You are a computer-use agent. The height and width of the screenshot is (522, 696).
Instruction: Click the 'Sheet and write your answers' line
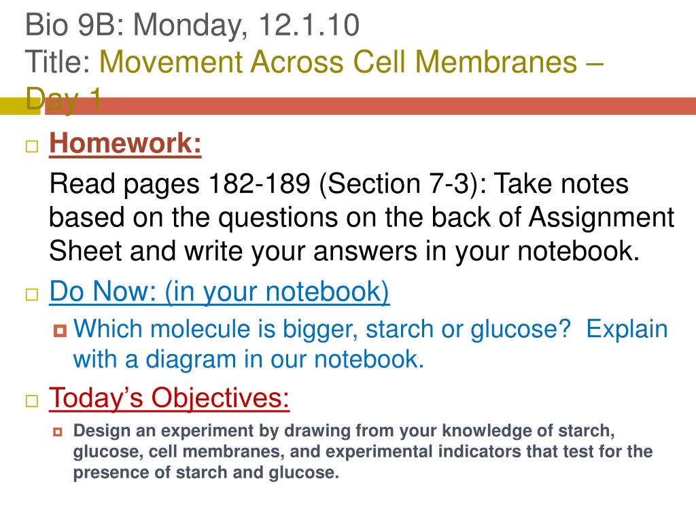click(x=344, y=251)
